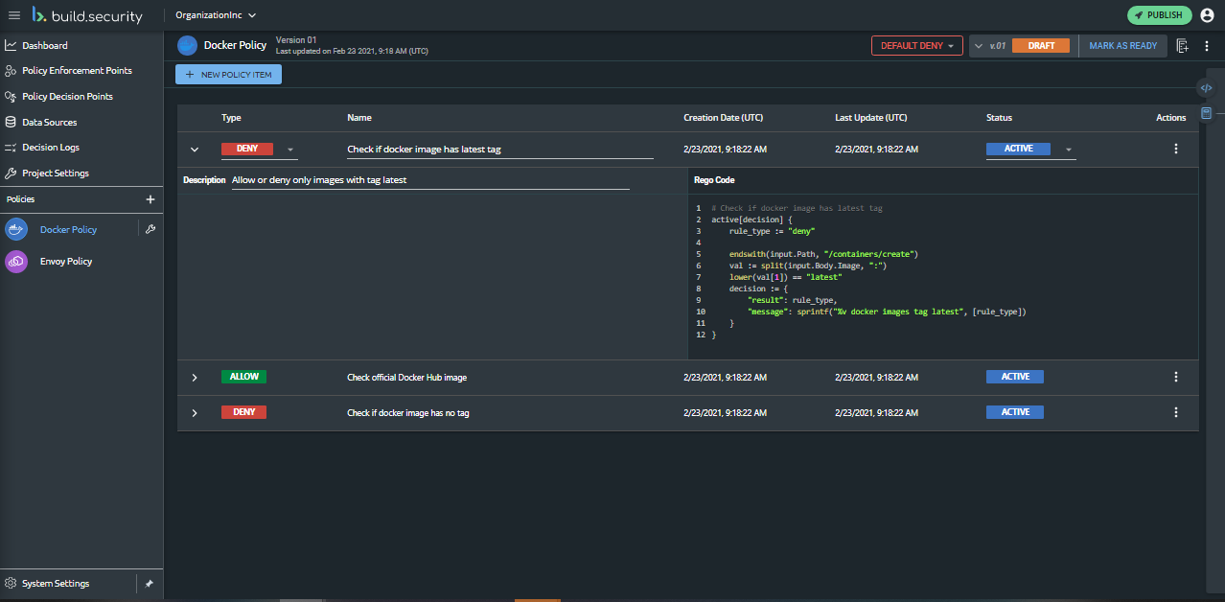Open header three-dot more options menu
The image size is (1225, 602).
[x=1207, y=46]
